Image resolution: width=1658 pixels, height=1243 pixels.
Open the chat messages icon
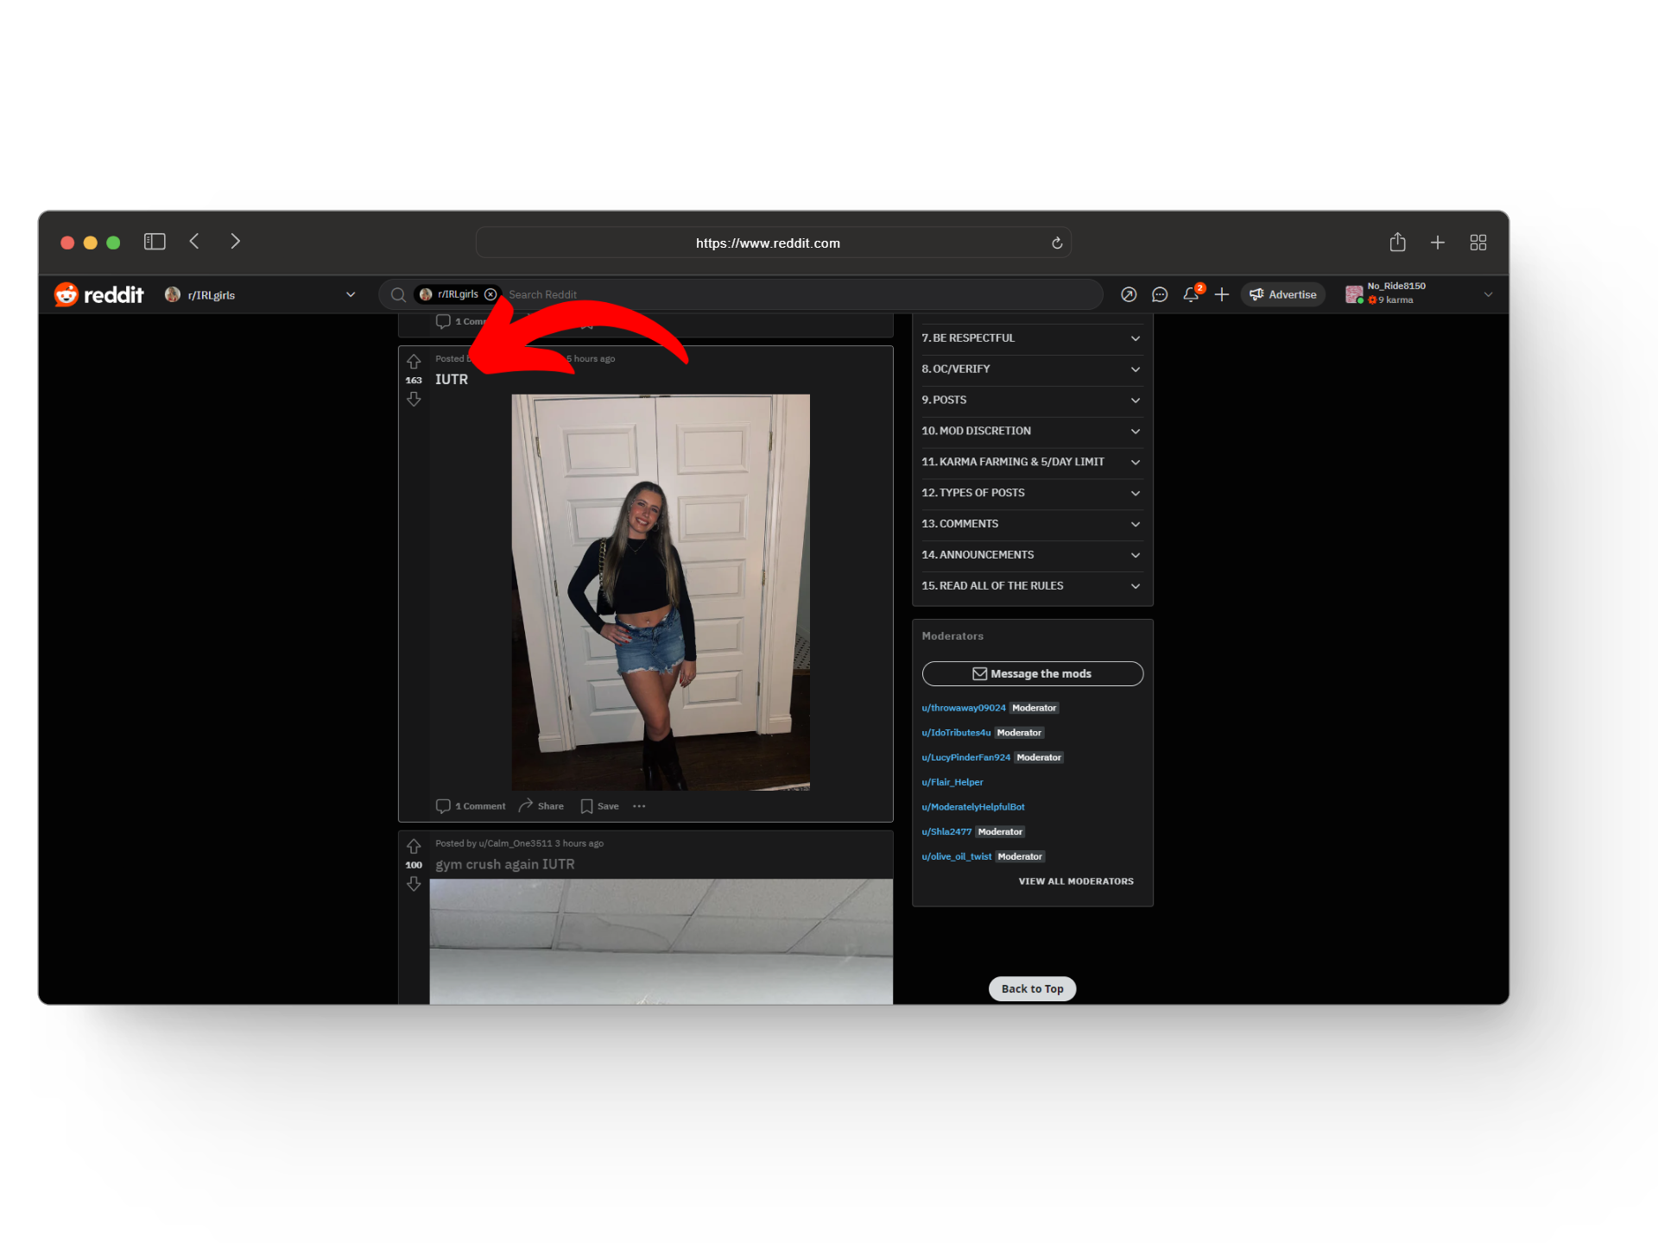pyautogui.click(x=1160, y=294)
